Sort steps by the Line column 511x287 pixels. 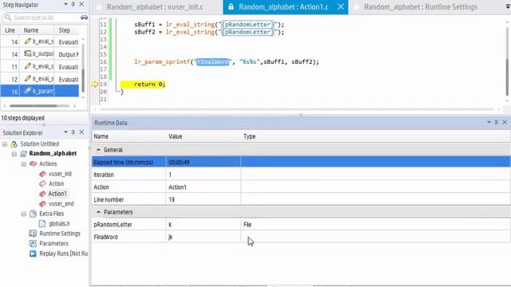pos(10,30)
